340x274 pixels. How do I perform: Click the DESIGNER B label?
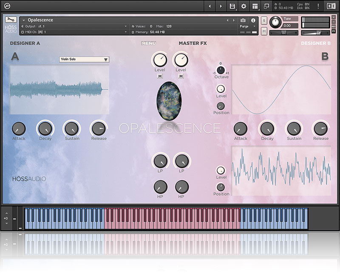click(315, 43)
